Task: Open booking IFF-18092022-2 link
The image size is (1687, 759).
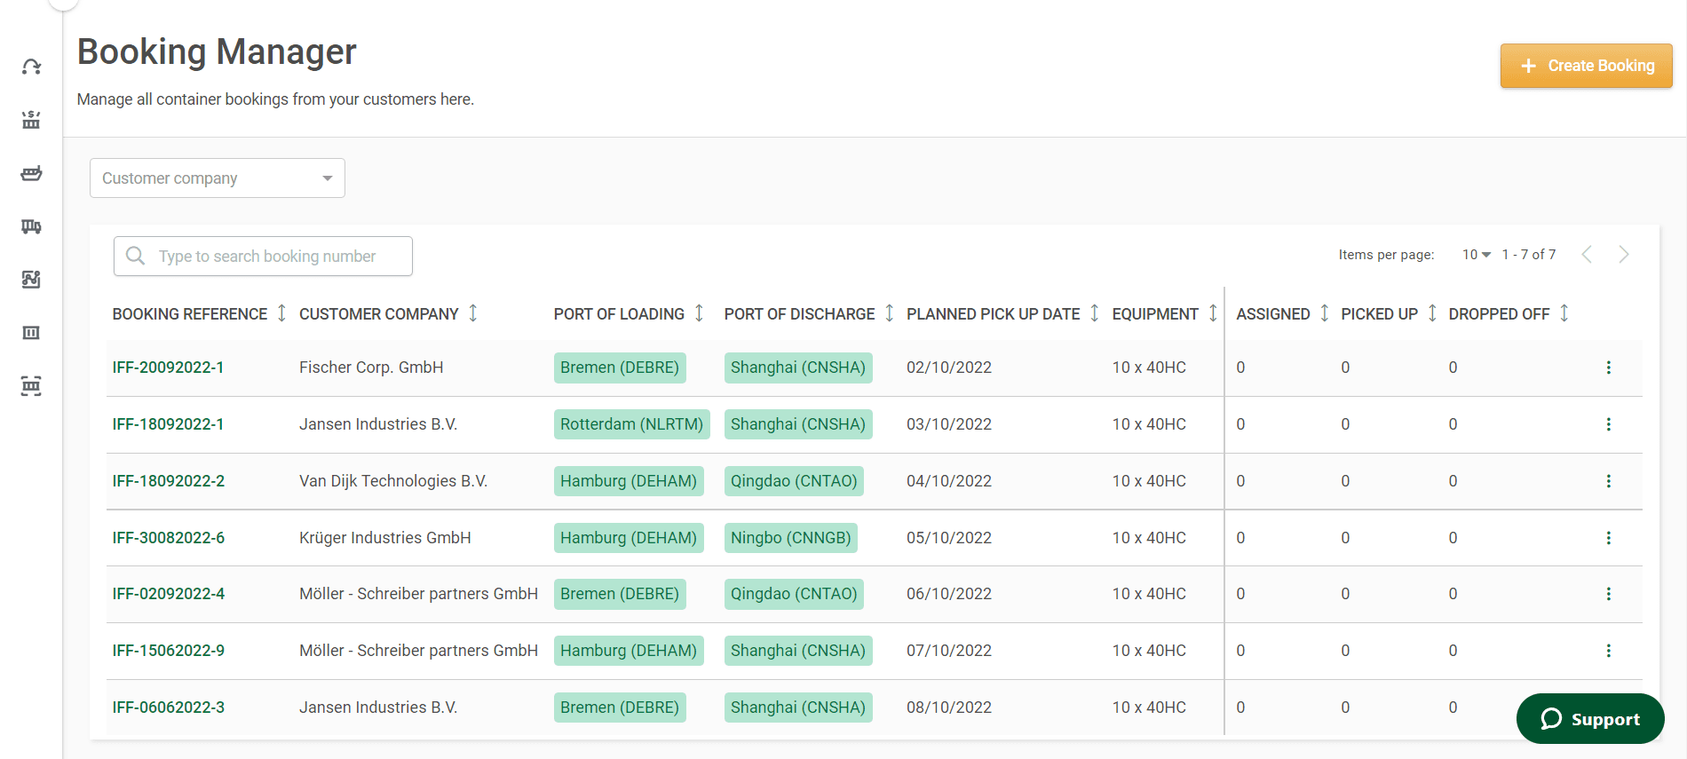Action: (x=169, y=481)
